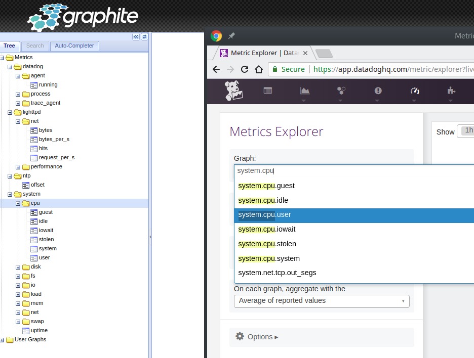The height and width of the screenshot is (358, 474).
Task: Expand the disk folder
Action: click(x=18, y=267)
